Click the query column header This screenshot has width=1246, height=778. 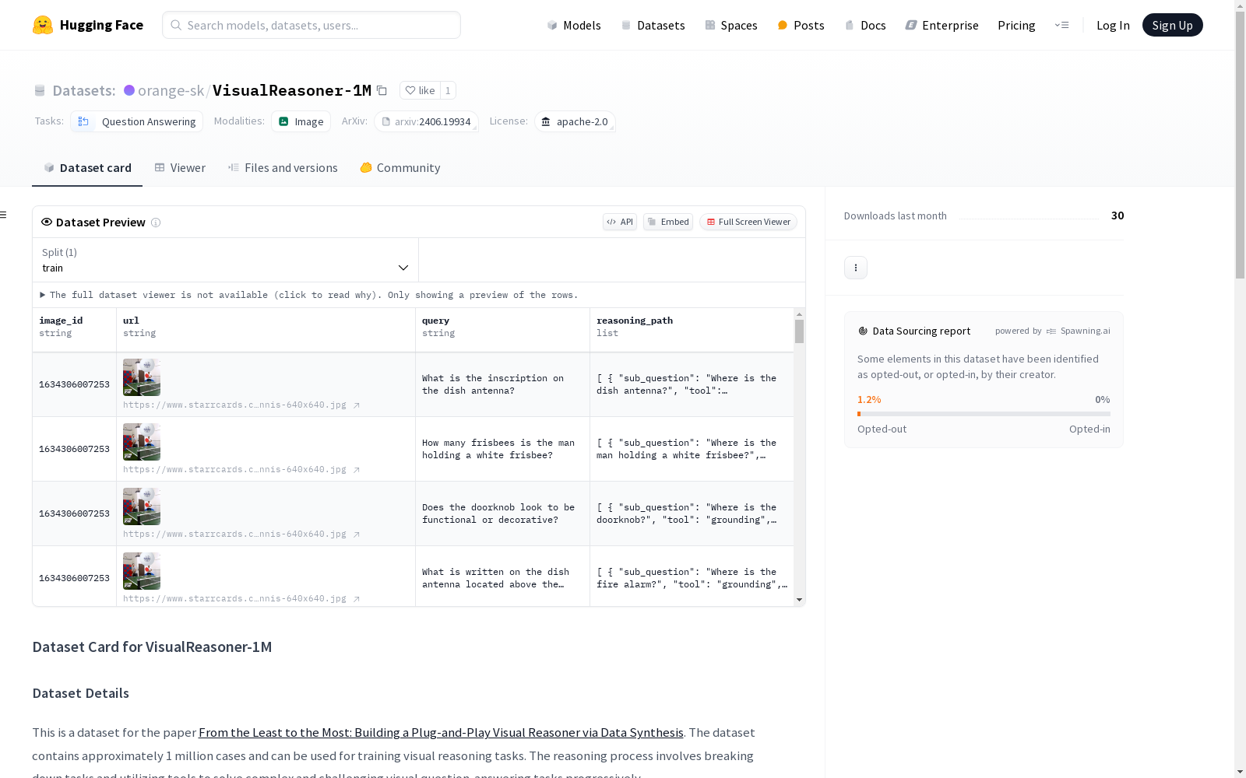[503, 330]
